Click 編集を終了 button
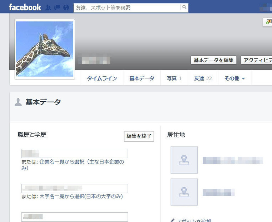 [139, 136]
